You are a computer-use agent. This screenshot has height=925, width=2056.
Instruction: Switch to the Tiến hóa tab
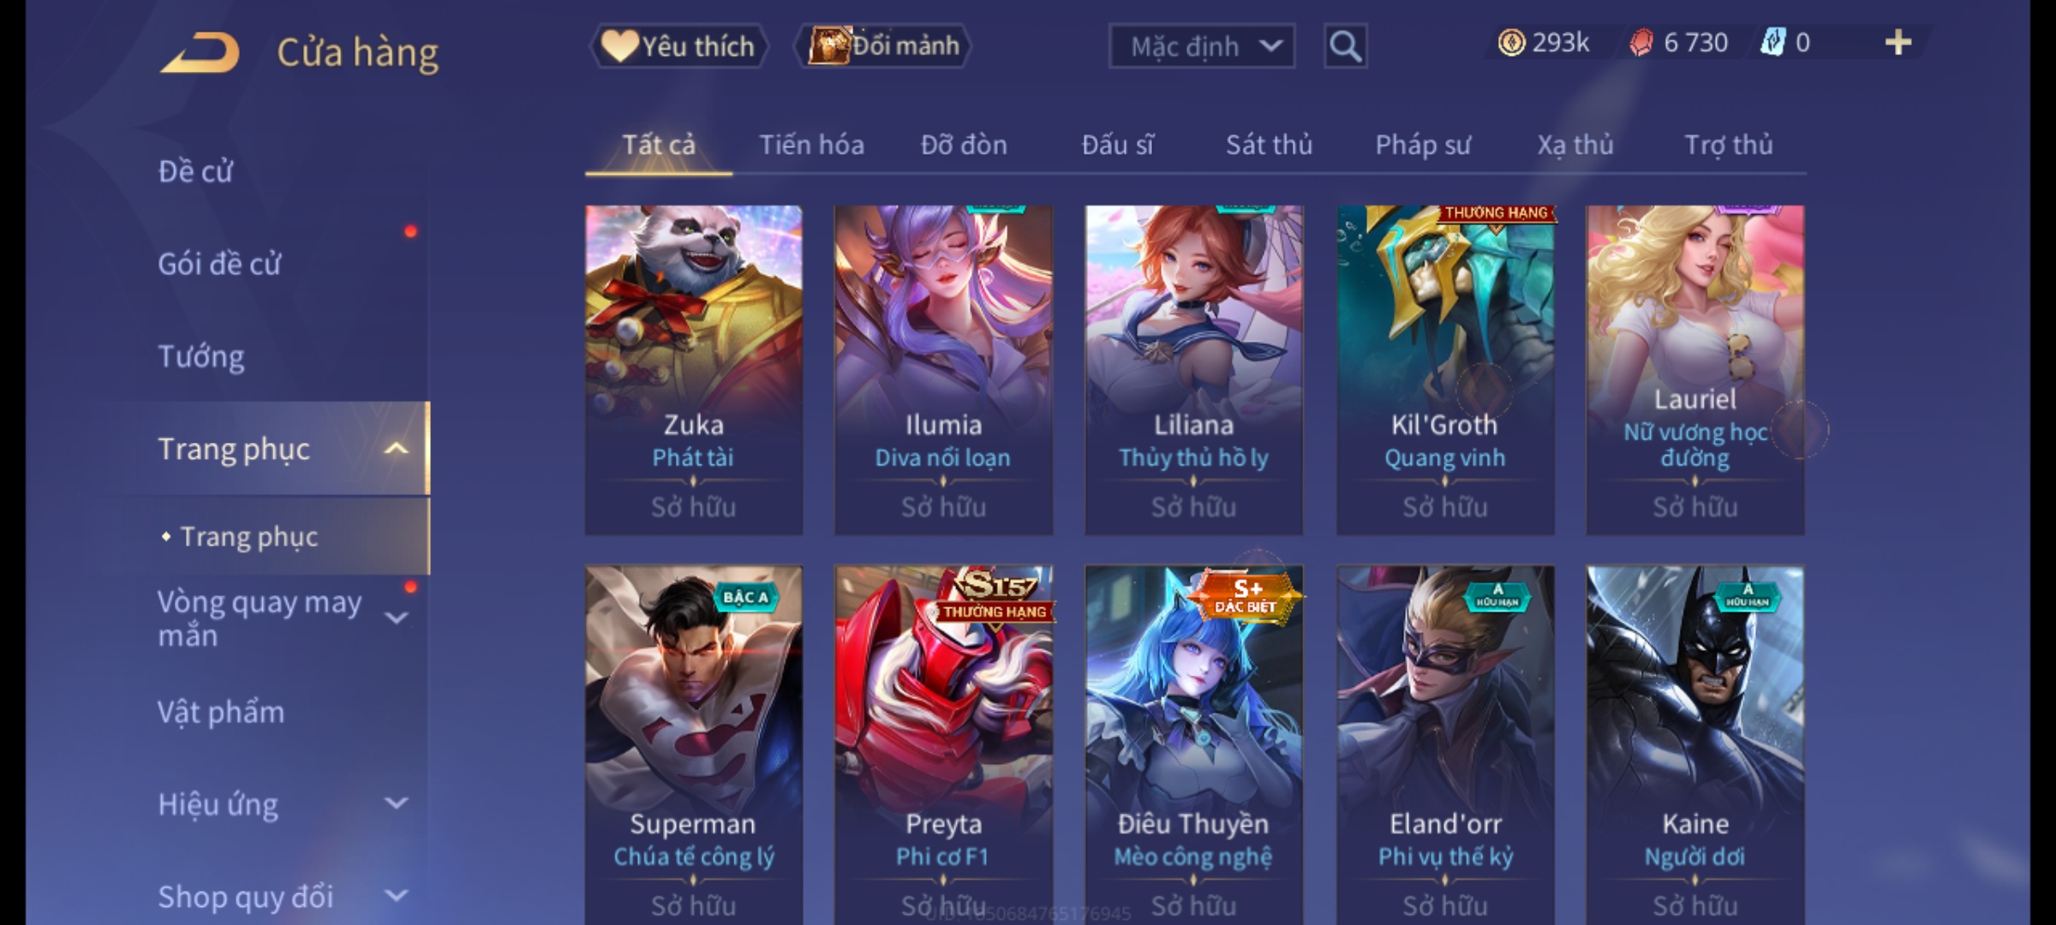click(811, 146)
